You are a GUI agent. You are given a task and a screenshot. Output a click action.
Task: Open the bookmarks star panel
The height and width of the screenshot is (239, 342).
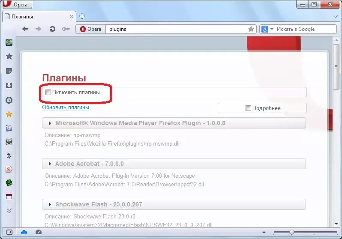[x=9, y=57]
